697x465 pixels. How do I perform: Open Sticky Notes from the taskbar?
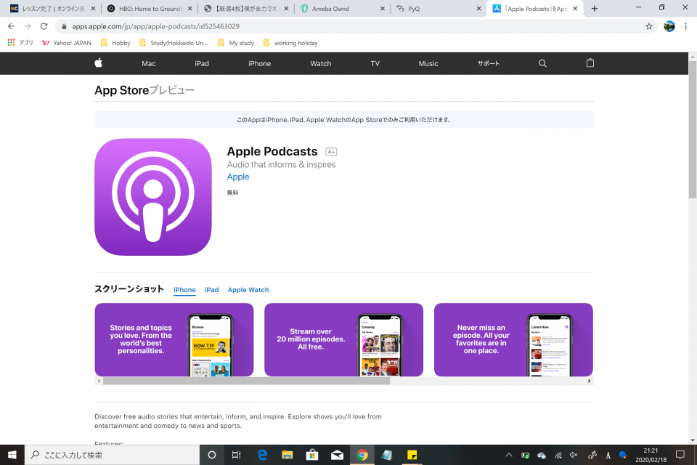[412, 455]
